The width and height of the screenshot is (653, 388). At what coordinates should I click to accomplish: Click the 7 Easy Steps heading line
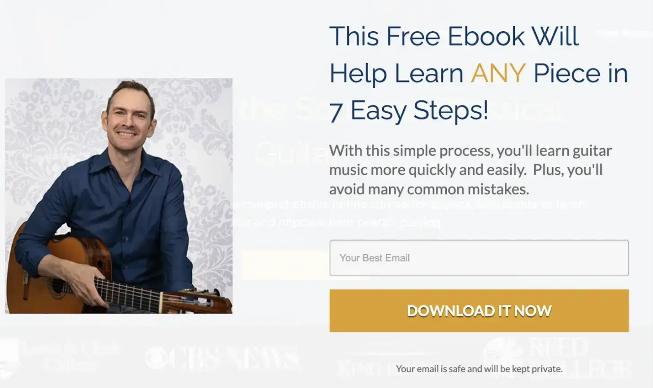[409, 111]
